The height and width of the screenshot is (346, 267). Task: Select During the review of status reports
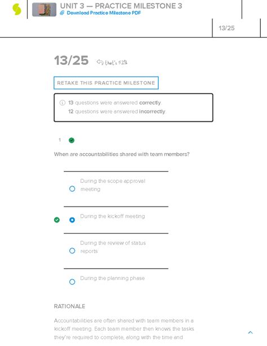(72, 251)
